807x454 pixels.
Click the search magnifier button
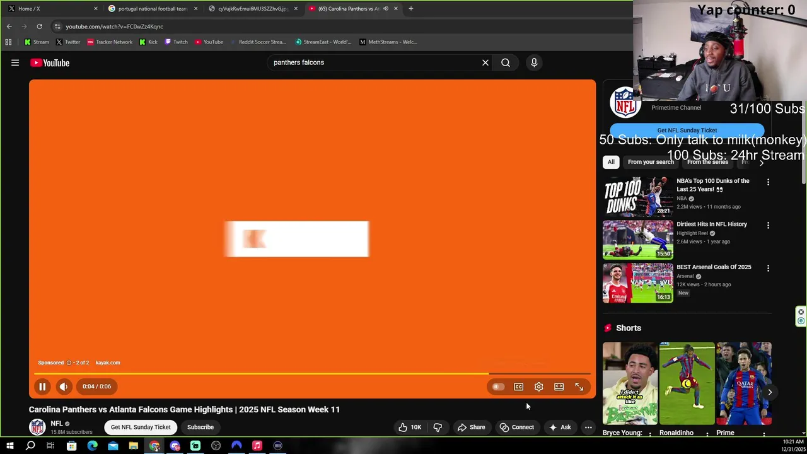point(506,62)
